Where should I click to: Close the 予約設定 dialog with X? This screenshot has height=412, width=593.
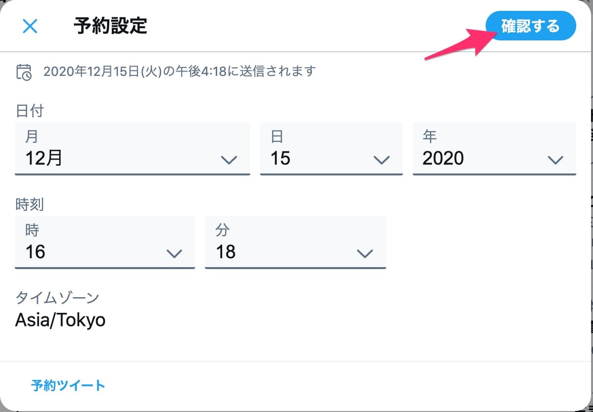[30, 26]
